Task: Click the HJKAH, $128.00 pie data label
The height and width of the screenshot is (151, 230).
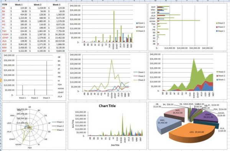Action: pyautogui.click(x=222, y=114)
